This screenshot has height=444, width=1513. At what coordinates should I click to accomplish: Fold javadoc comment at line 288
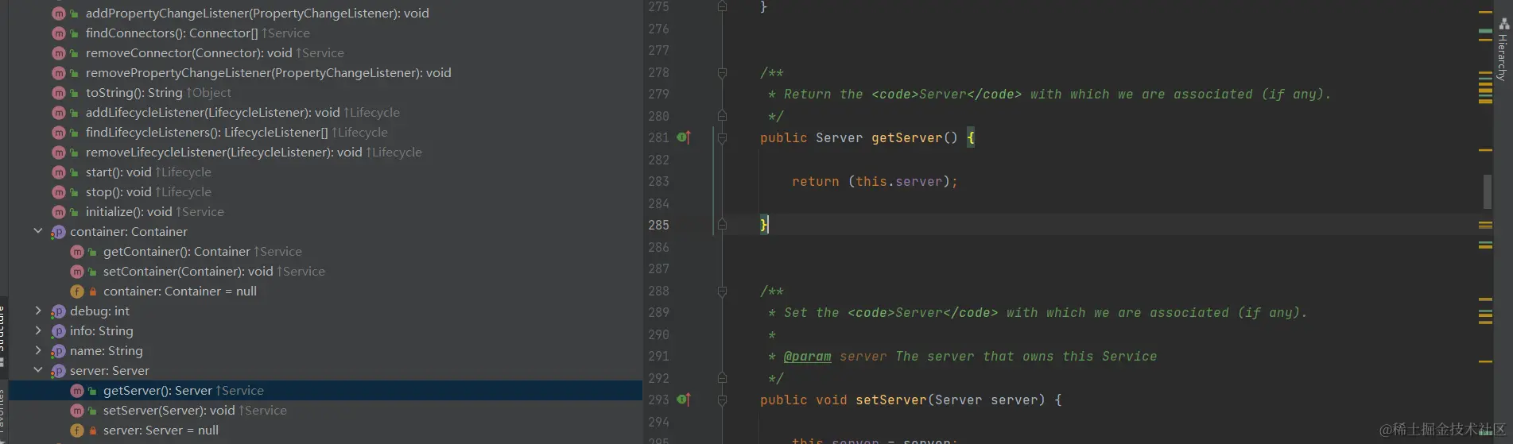[x=722, y=291]
